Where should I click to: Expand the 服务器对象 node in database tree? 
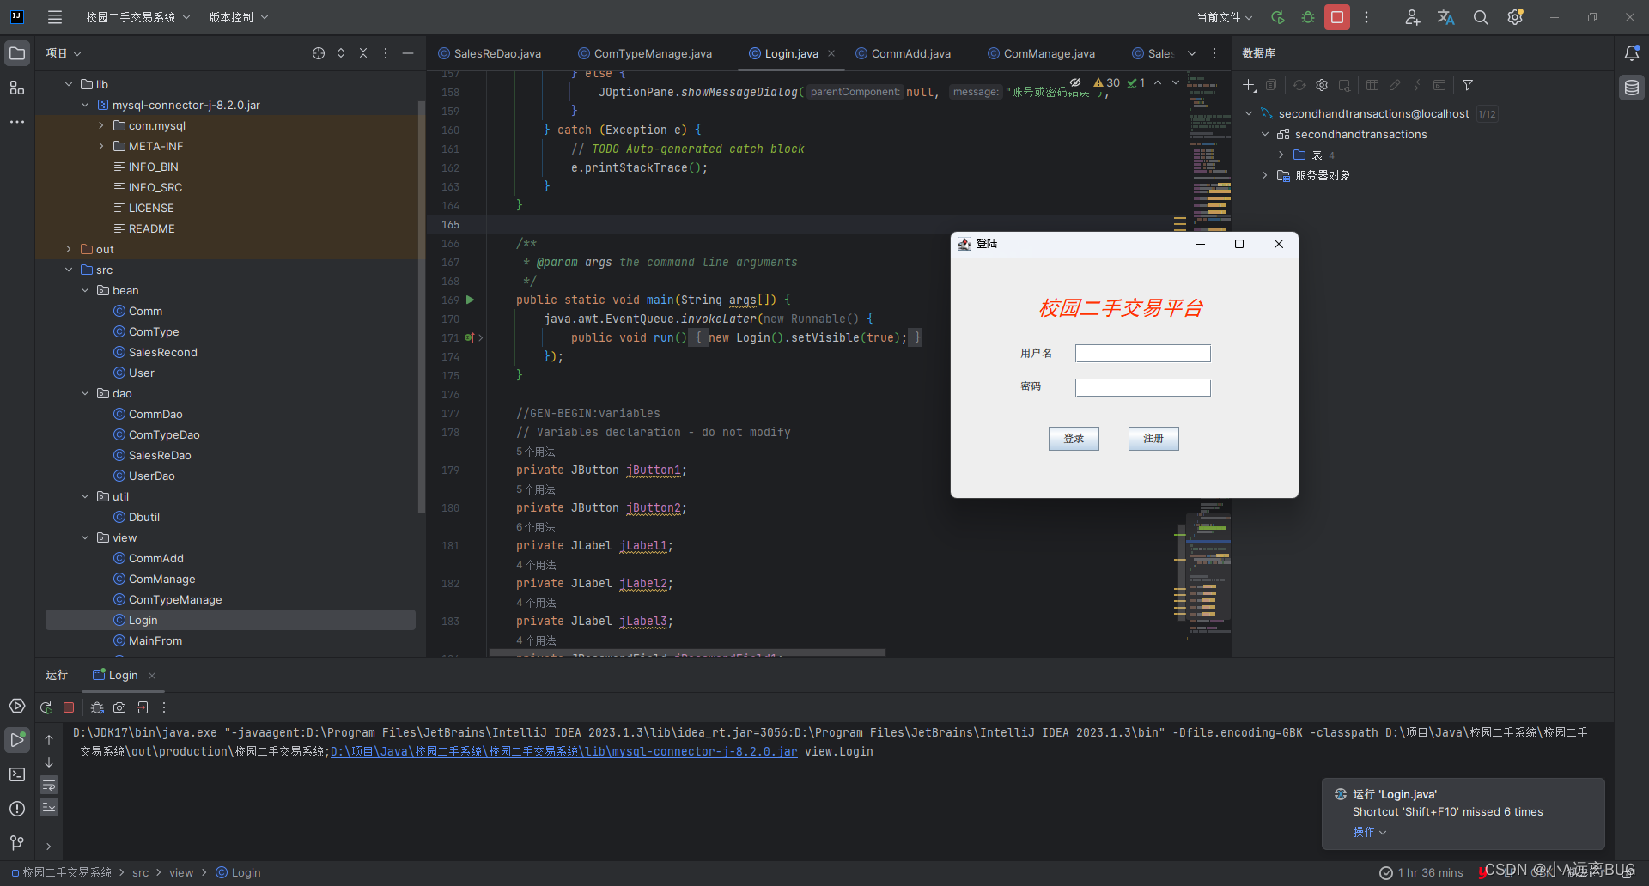pyautogui.click(x=1263, y=174)
